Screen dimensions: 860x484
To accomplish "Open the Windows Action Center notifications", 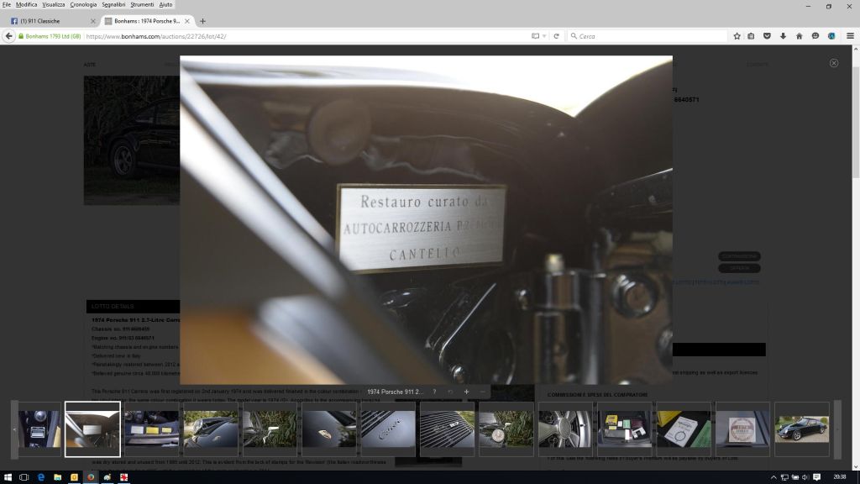I will pos(816,477).
